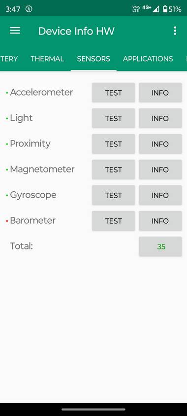Select the SENSORS tab
This screenshot has width=187, height=416.
(x=93, y=59)
